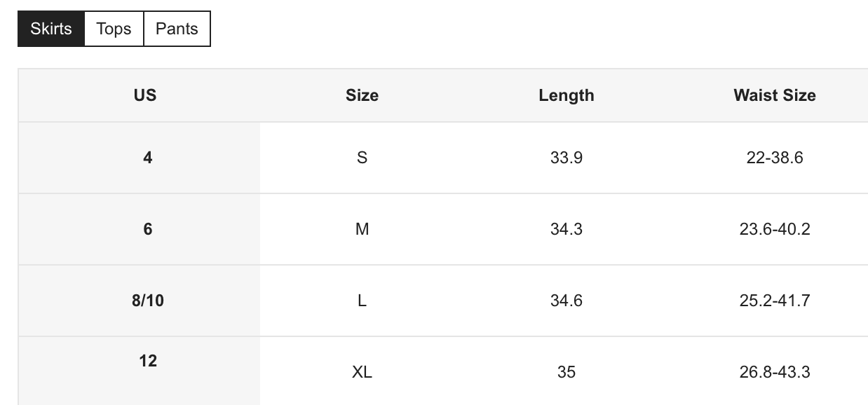868x405 pixels.
Task: Click the S size cell
Action: point(362,158)
